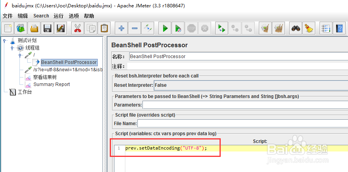Viewport: 348px width, 172px height.
Task: Click the Reset Search broom icon
Action: (309, 28)
